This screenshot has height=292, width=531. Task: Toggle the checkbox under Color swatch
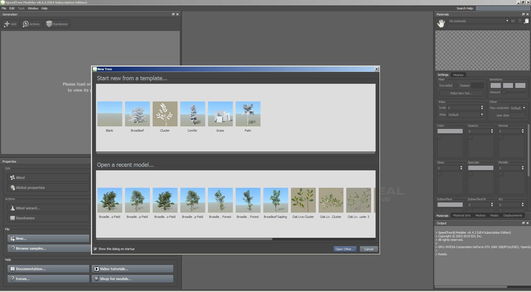[439, 137]
